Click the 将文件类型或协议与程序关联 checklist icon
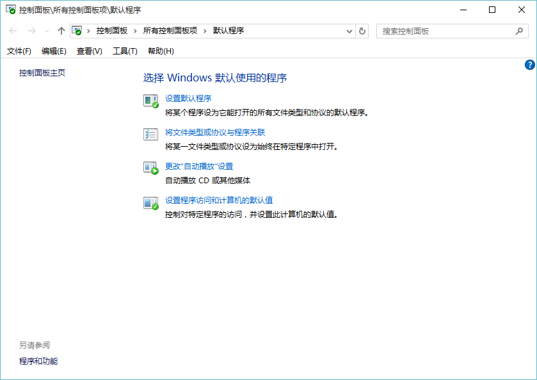 (150, 135)
